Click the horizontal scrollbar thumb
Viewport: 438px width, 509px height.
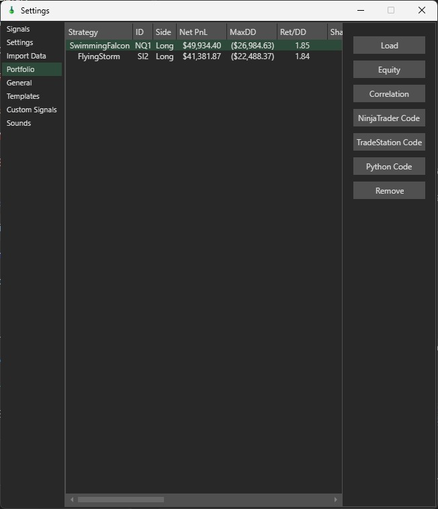[x=121, y=500]
